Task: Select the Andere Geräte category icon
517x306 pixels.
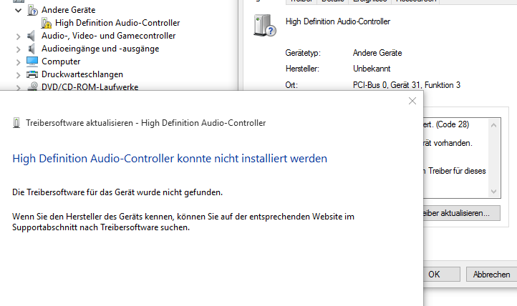Action: pyautogui.click(x=32, y=10)
